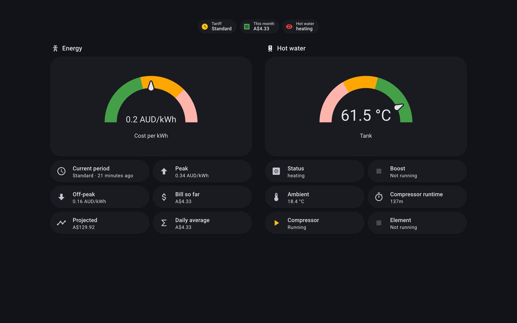Open the Current period tile details
The height and width of the screenshot is (323, 517).
(100, 171)
